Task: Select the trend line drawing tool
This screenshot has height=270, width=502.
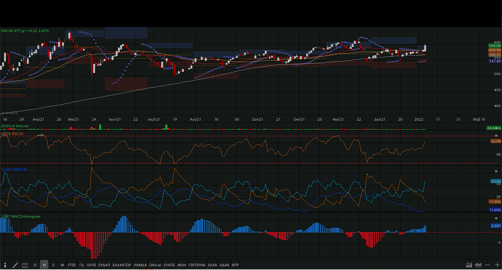Action: click(x=15, y=265)
